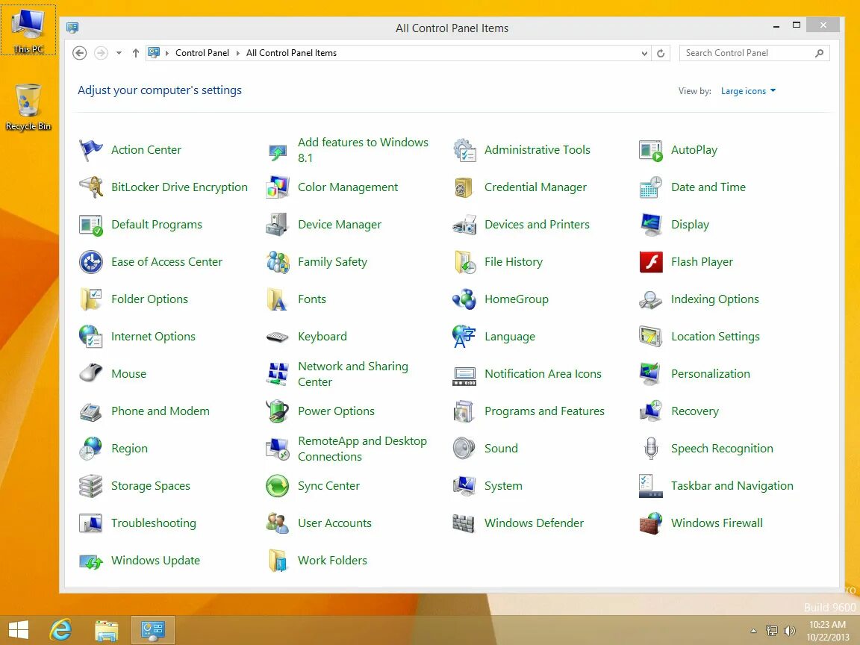
Task: Show hidden system tray icons
Action: tap(753, 632)
